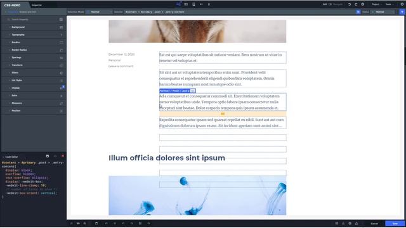Click the Cancel button
Image resolution: width=406 pixels, height=228 pixels.
(x=374, y=224)
